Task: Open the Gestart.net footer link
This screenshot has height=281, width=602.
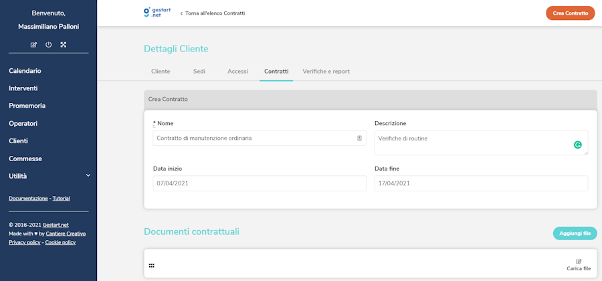Action: pos(56,225)
